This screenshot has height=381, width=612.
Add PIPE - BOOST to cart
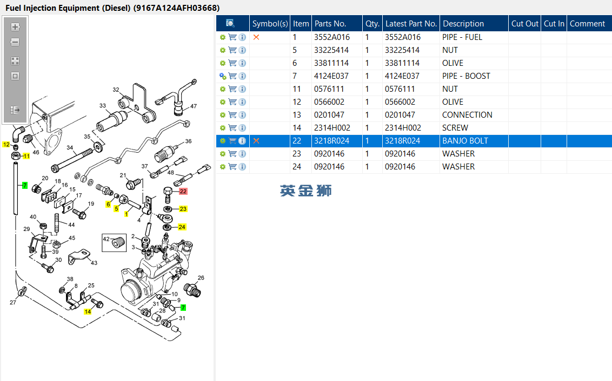(x=232, y=76)
